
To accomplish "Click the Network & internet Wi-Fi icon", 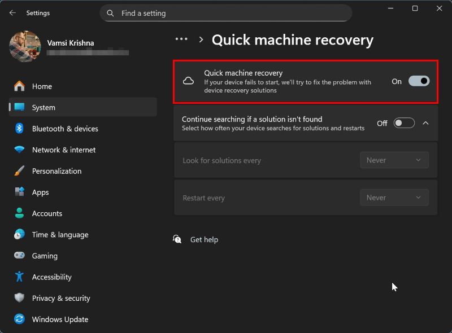I will [20, 150].
